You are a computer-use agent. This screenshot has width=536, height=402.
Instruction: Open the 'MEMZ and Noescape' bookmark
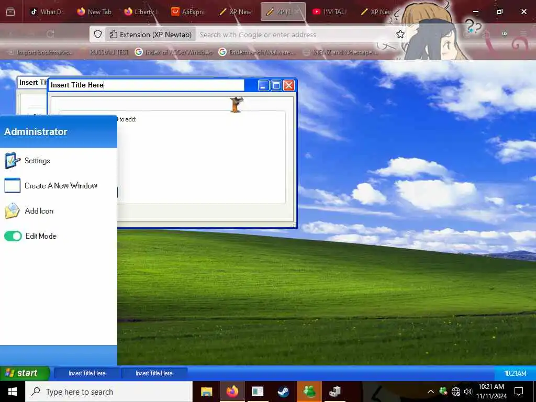[x=341, y=52]
